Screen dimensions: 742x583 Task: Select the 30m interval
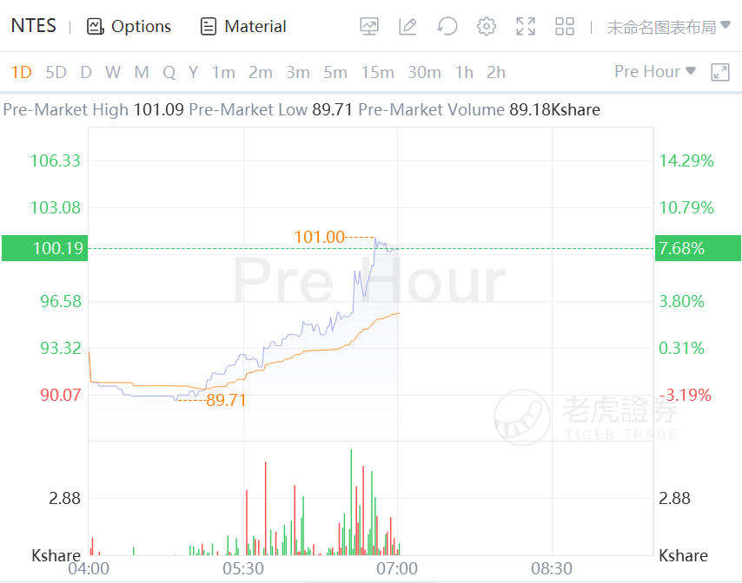(x=424, y=72)
